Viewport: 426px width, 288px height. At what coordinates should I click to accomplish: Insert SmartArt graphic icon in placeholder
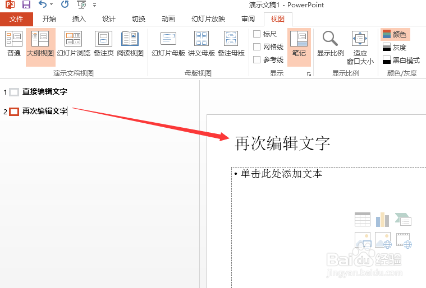[x=403, y=220]
